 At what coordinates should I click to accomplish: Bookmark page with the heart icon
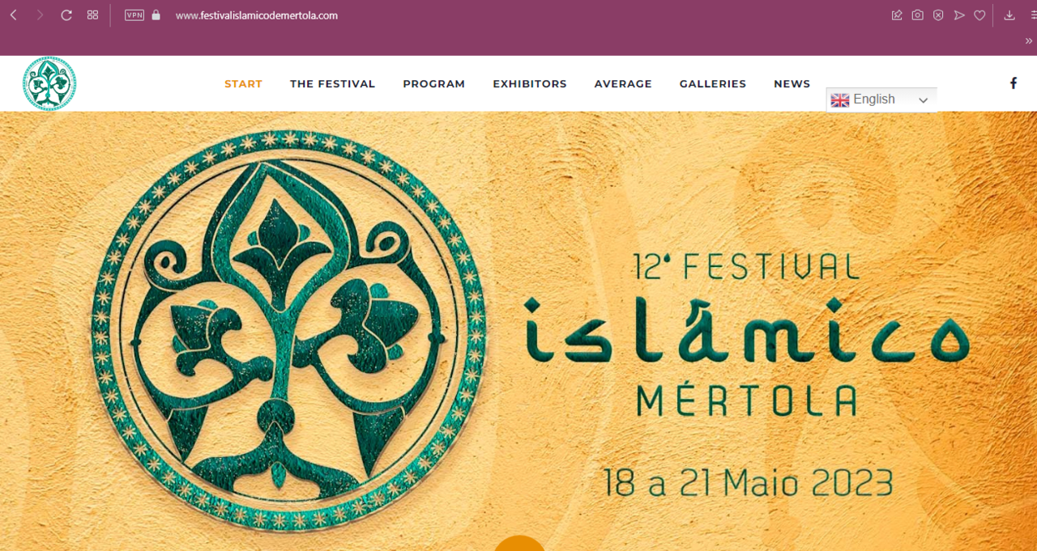[979, 15]
